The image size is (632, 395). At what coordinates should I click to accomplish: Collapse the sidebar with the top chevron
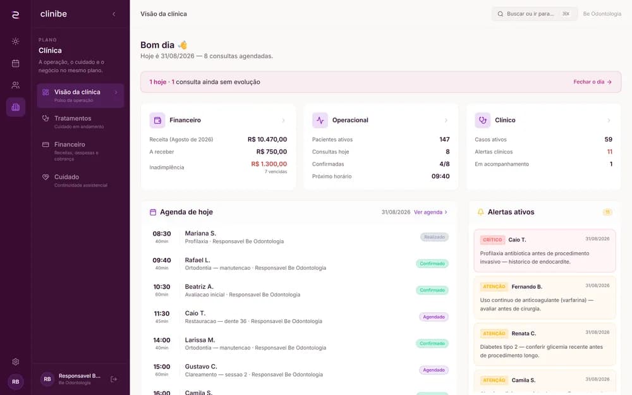[114, 14]
